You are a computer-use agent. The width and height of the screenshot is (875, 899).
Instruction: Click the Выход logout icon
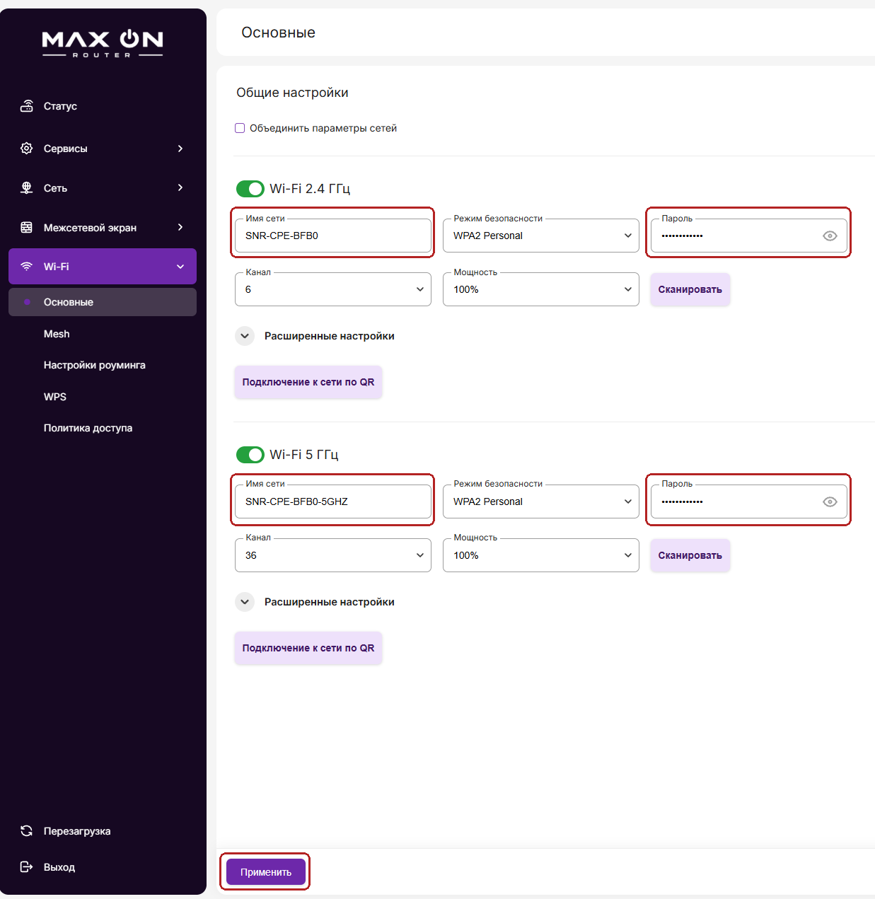point(27,866)
